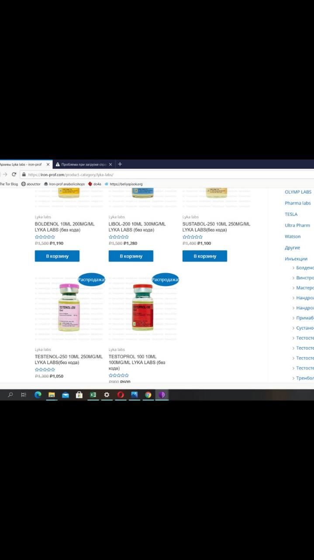Select the "Архивы Lyka labs" tab

click(22, 164)
